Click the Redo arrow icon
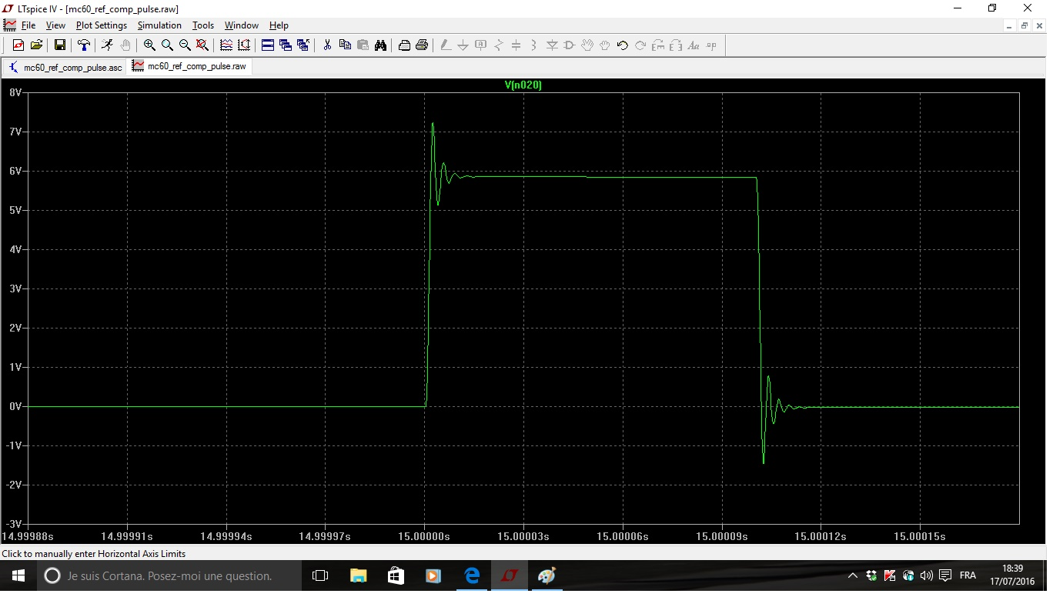 point(640,45)
